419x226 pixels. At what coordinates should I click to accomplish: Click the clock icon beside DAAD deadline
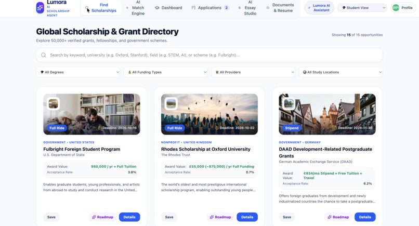tap(335, 128)
